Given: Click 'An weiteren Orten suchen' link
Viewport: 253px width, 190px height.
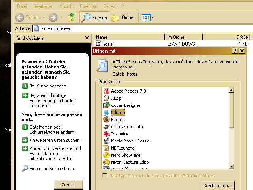Looking at the screenshot, I should (55, 140).
